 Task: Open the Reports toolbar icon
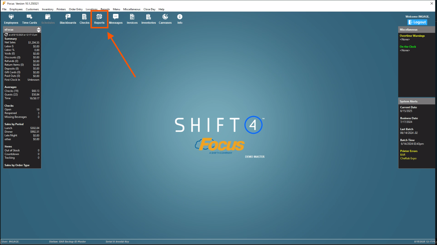(x=99, y=19)
